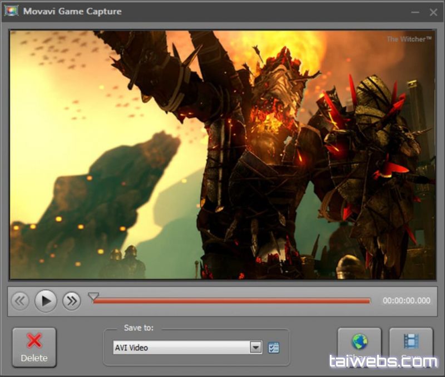Click The Witcher watermark in preview

pos(409,39)
